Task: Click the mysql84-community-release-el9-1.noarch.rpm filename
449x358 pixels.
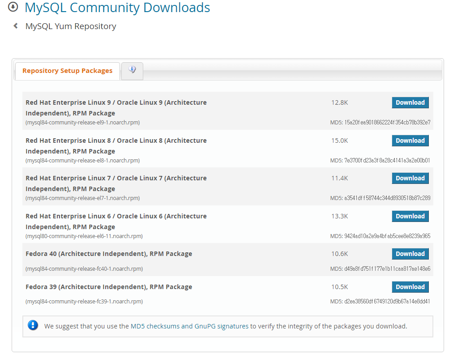Action: click(x=83, y=123)
